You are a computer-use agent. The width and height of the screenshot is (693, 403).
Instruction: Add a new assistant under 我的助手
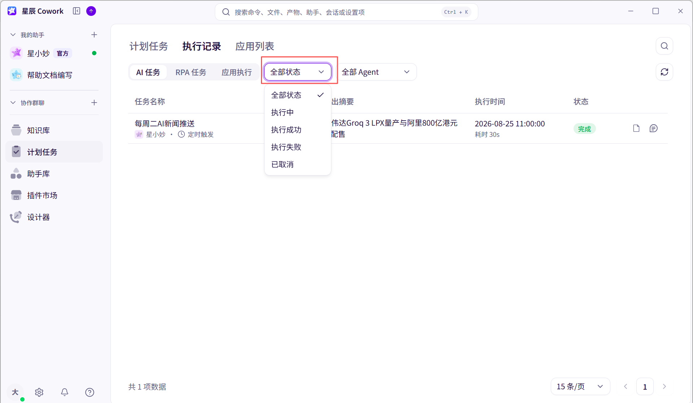[94, 35]
